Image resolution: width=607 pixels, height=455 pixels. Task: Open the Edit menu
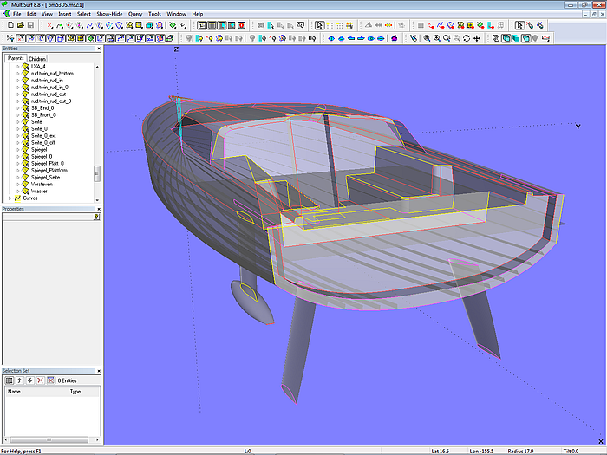click(31, 14)
